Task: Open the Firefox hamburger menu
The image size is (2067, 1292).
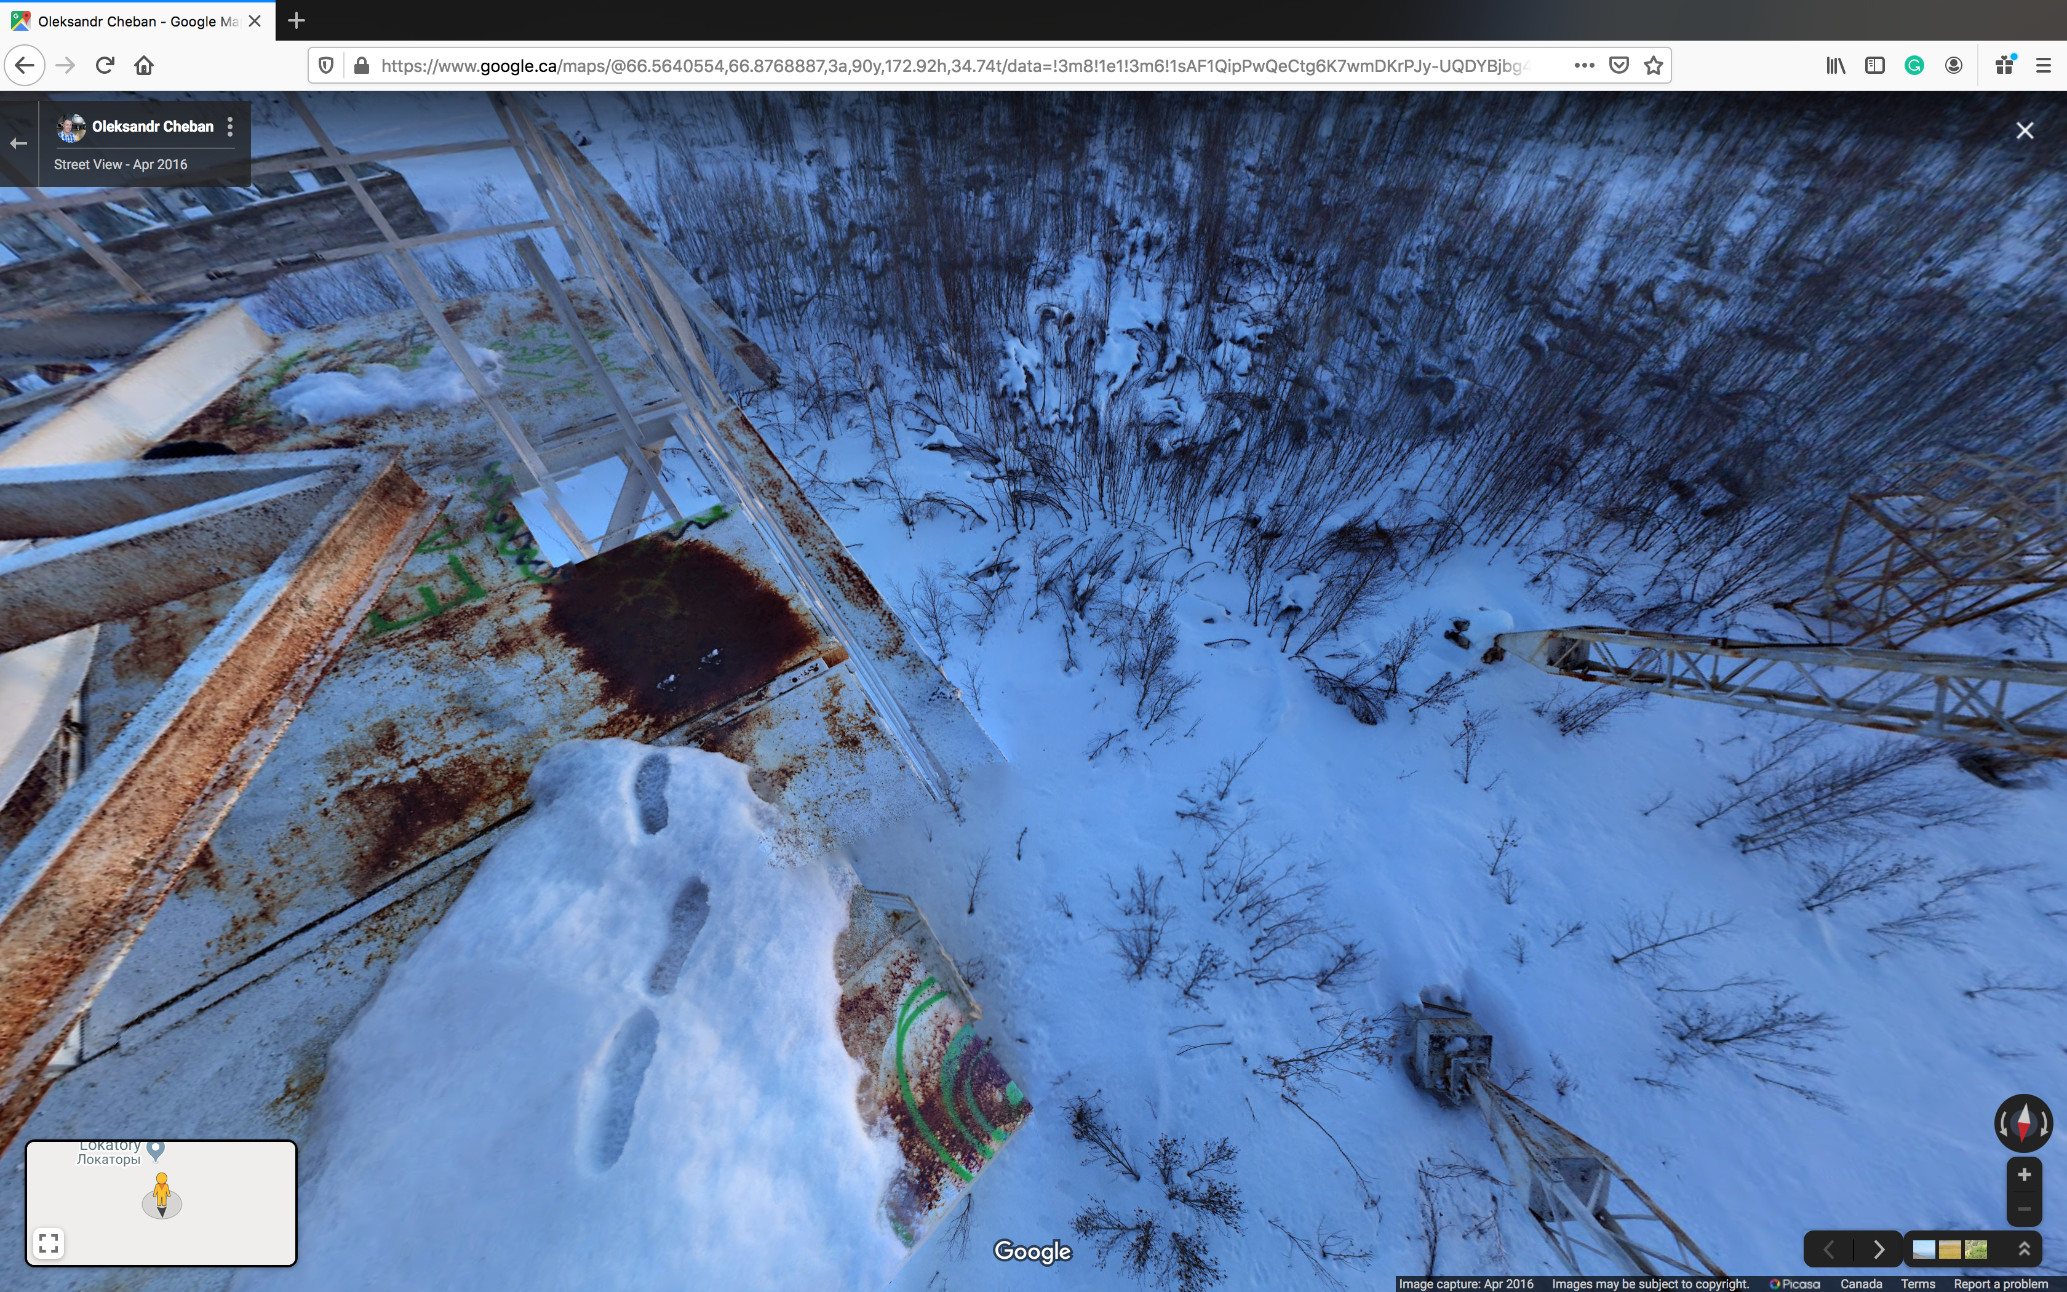Action: (2043, 66)
